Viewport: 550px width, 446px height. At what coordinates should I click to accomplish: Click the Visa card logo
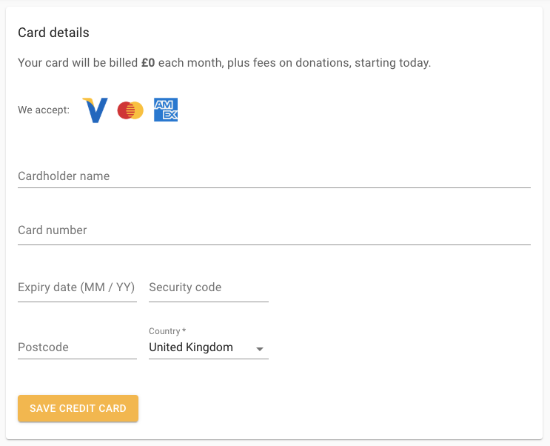95,110
